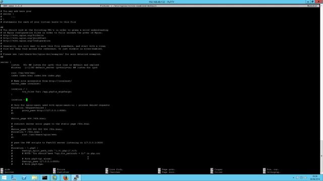The width and height of the screenshot is (323, 181).
Task: Click the 'location ~' line with green cursor
Action: coord(19,100)
